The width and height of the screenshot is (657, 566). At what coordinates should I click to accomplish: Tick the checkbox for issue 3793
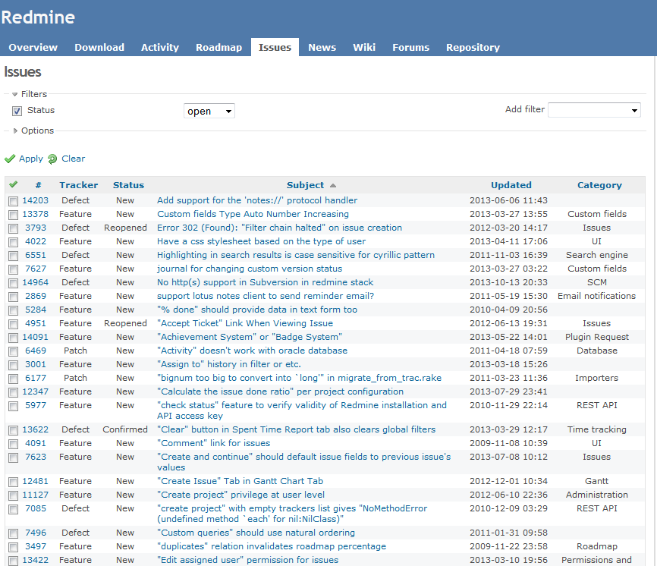click(14, 228)
